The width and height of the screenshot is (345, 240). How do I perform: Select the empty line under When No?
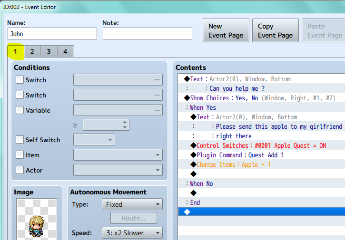pyautogui.click(x=262, y=193)
